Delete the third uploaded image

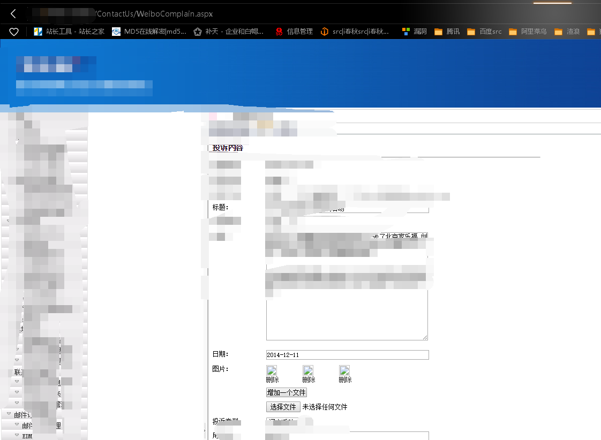click(x=345, y=380)
